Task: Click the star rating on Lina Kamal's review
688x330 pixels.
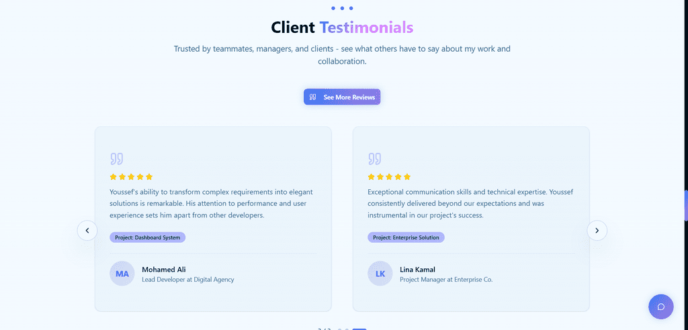Action: (389, 177)
